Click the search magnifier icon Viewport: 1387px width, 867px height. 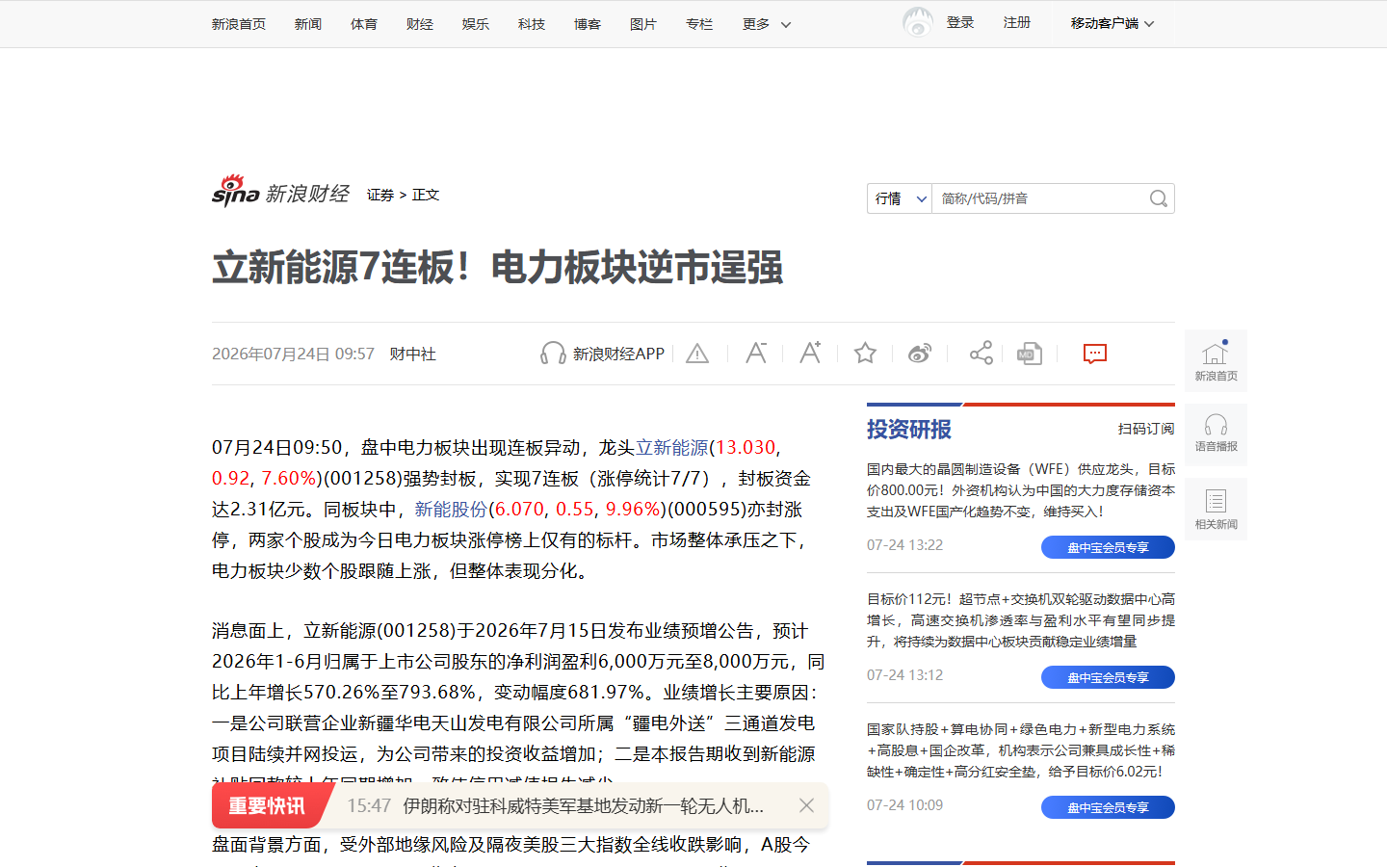(1159, 198)
